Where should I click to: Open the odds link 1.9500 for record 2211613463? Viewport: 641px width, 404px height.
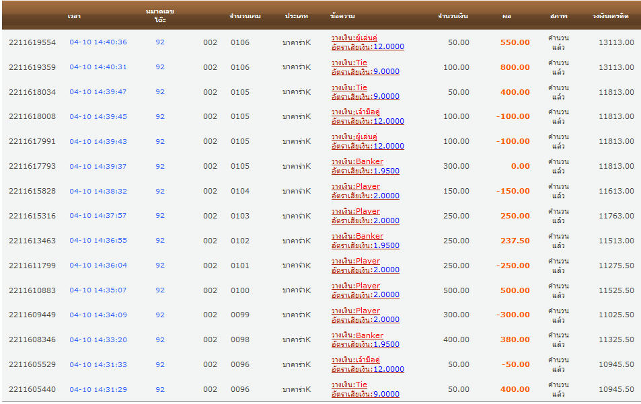386,245
